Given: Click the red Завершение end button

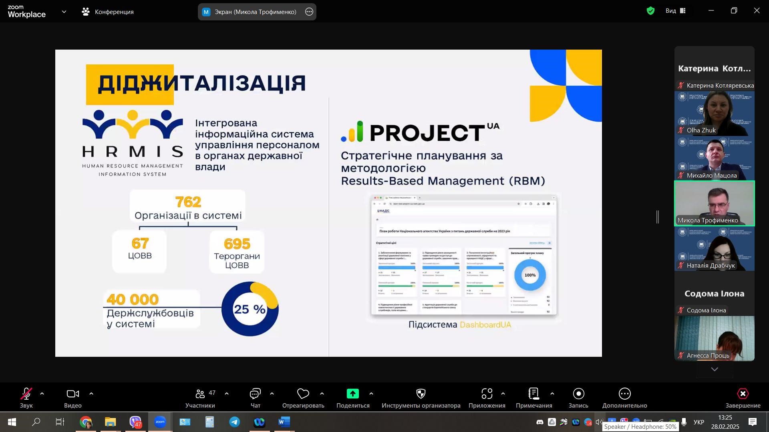Looking at the screenshot, I should (x=743, y=394).
